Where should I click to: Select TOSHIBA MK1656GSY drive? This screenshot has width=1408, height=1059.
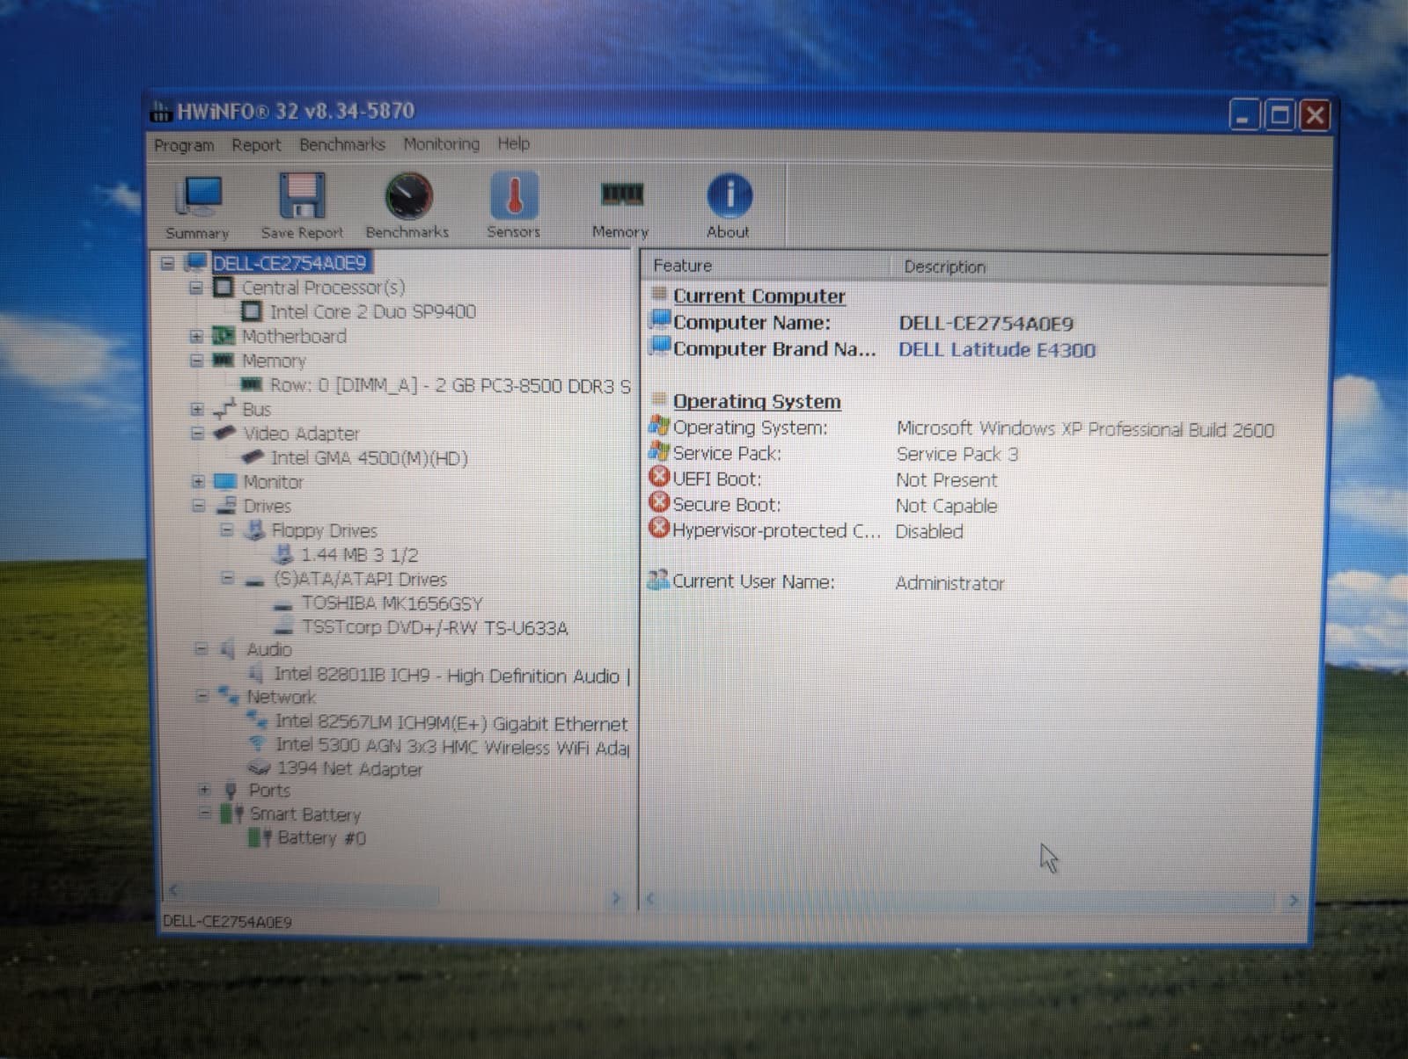392,603
